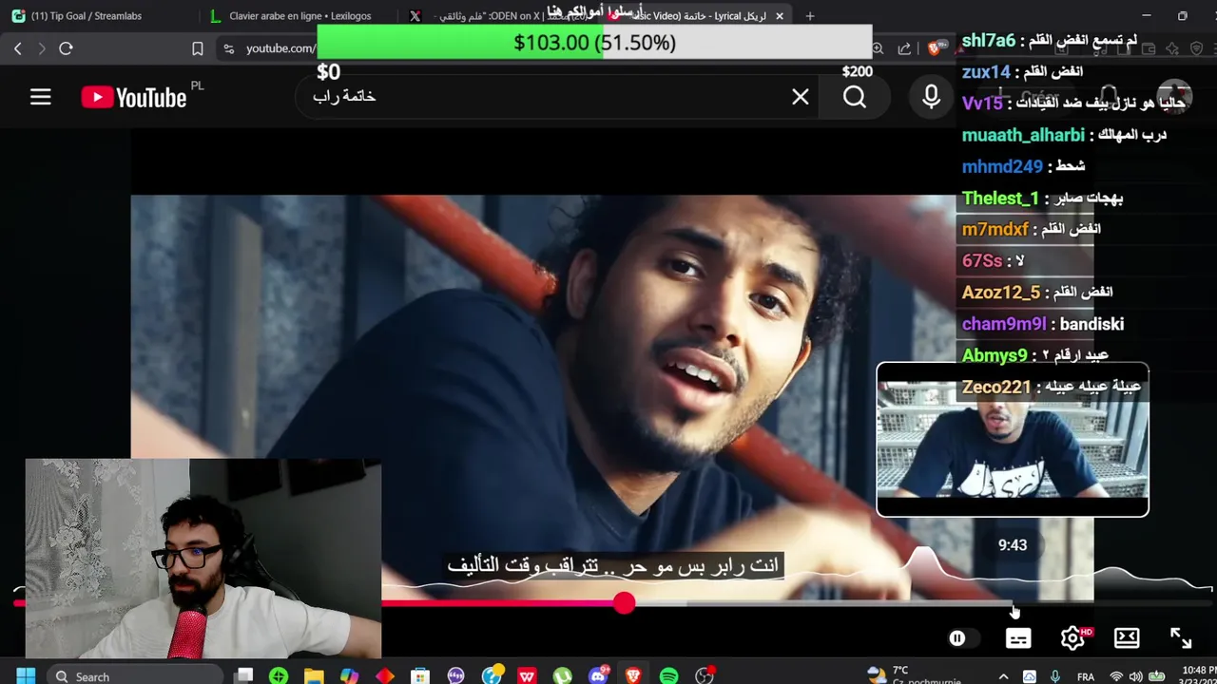Open site settings icon beside the URL

tap(229, 48)
